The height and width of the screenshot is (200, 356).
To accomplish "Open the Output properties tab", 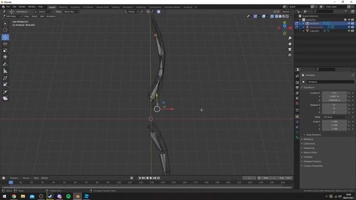I will click(297, 88).
